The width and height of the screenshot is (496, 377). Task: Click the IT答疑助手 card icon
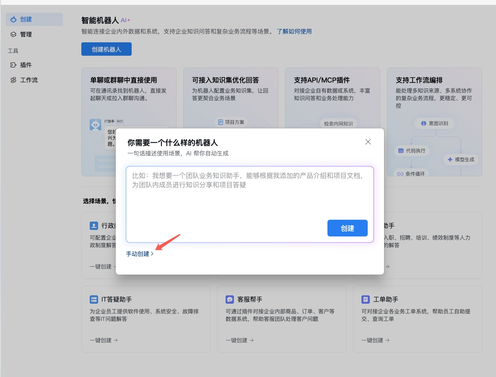(94, 299)
